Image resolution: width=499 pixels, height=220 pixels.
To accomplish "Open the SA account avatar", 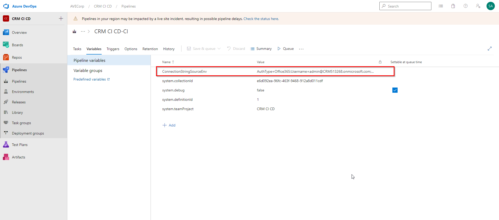I will (x=491, y=6).
